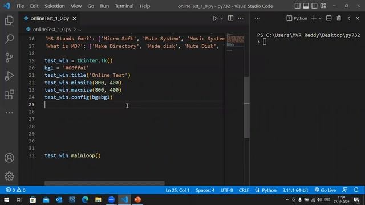The height and width of the screenshot is (205, 365).
Task: Toggle the secondary side bar layout icon
Action: pos(314,6)
